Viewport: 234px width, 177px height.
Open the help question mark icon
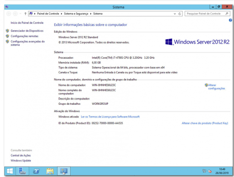tap(230, 20)
